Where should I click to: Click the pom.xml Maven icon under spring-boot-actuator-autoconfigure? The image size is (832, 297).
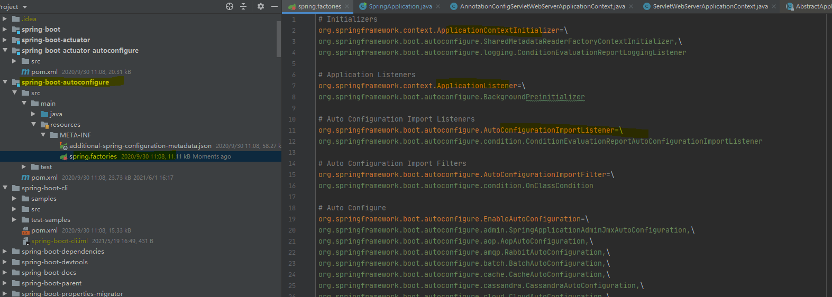25,72
